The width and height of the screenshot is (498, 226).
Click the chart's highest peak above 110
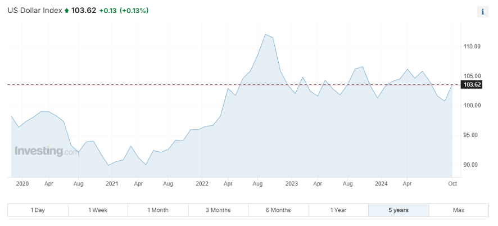click(x=265, y=34)
